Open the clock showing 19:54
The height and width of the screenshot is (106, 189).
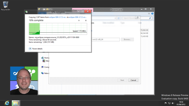tap(181, 103)
